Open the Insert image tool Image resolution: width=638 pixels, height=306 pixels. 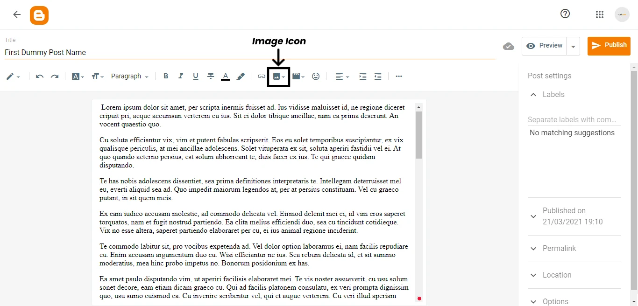277,76
